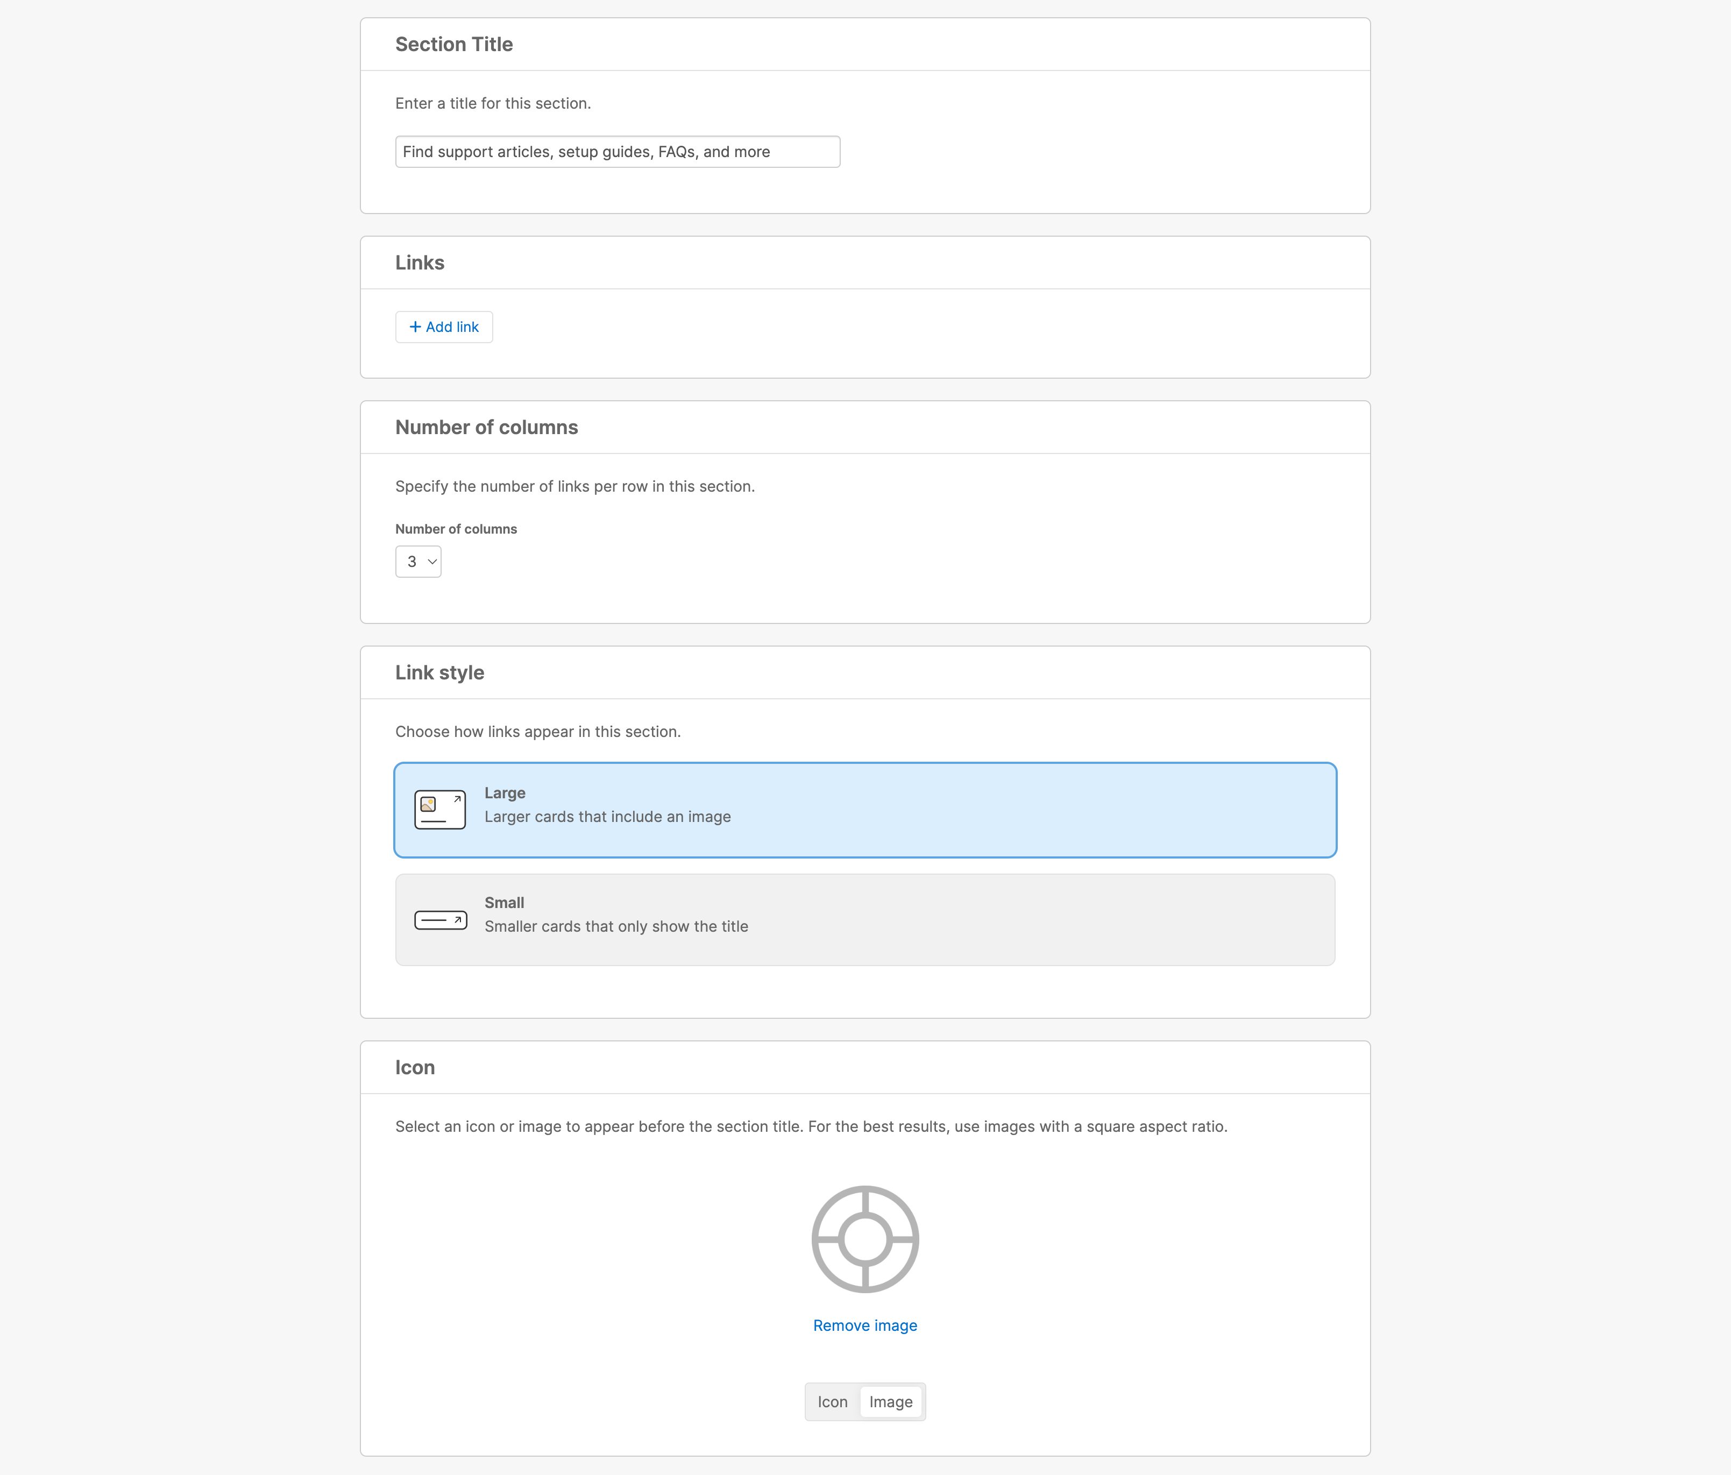1731x1475 pixels.
Task: Click the Link style panel heading
Action: [x=439, y=672]
